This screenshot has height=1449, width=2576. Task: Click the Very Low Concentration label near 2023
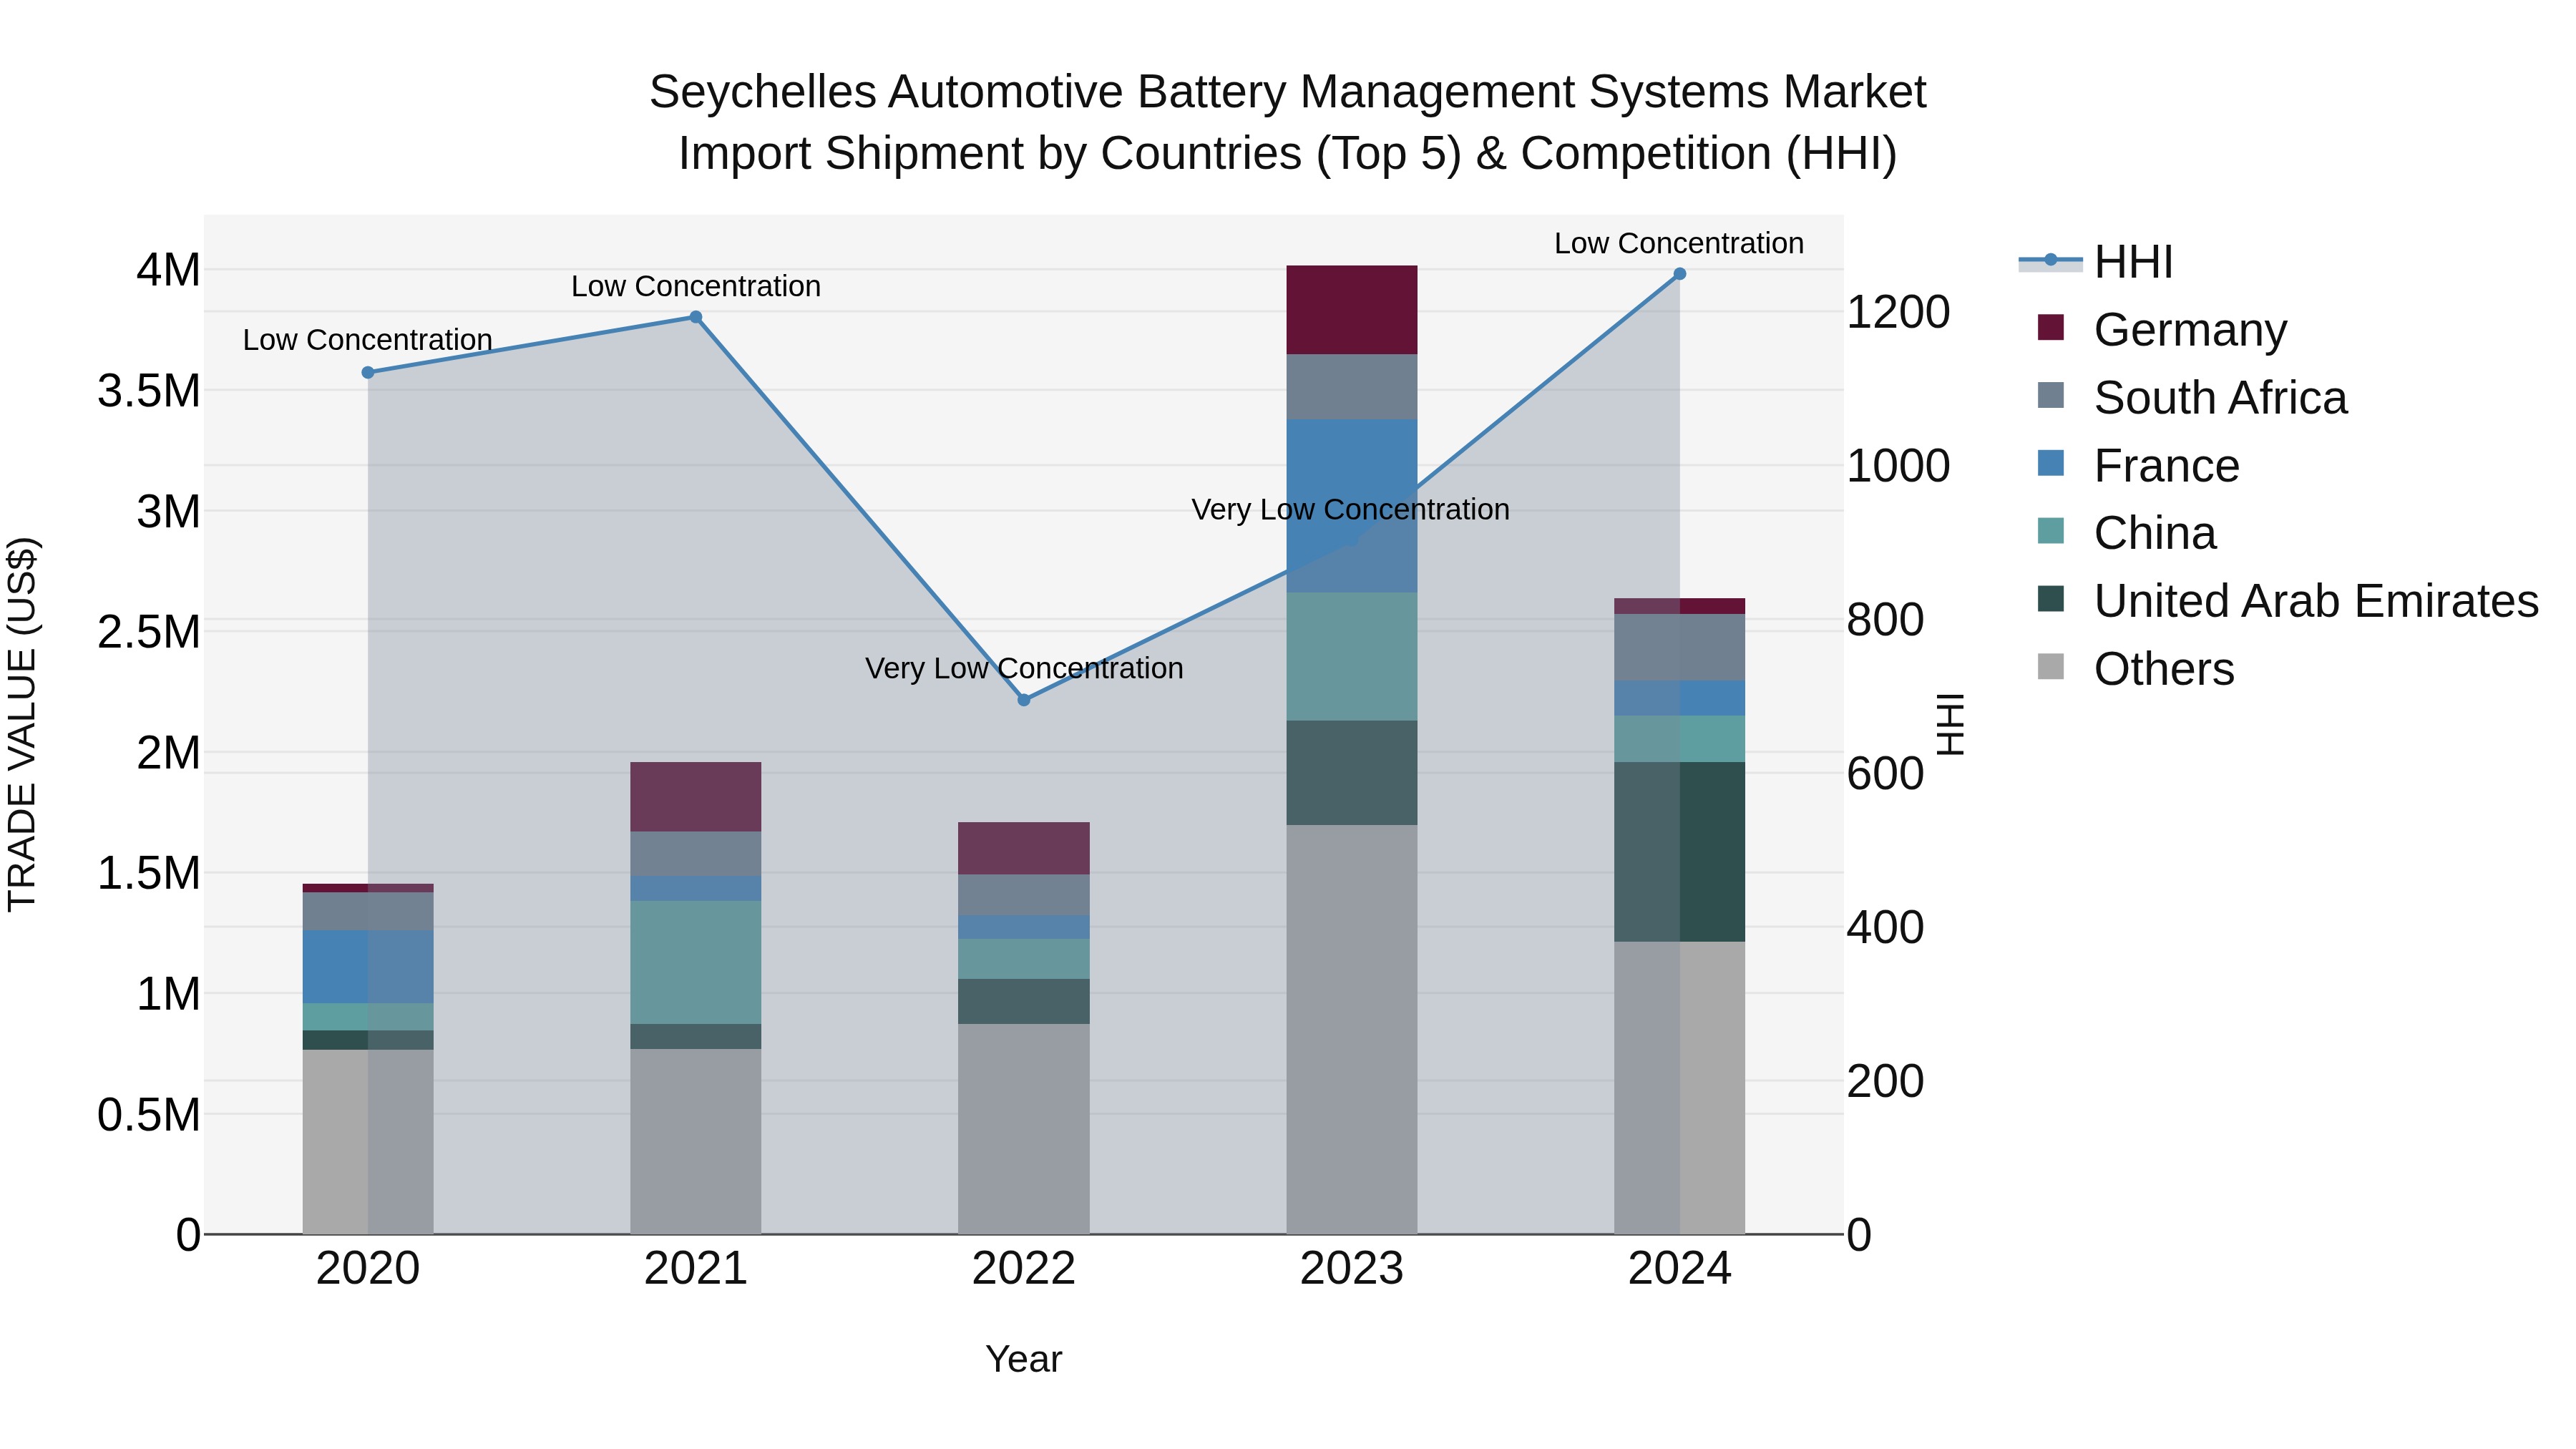pyautogui.click(x=1351, y=509)
